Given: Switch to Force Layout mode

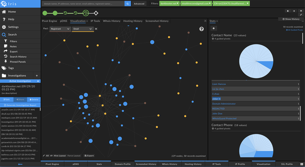Looking at the screenshot, I should click(x=74, y=155).
